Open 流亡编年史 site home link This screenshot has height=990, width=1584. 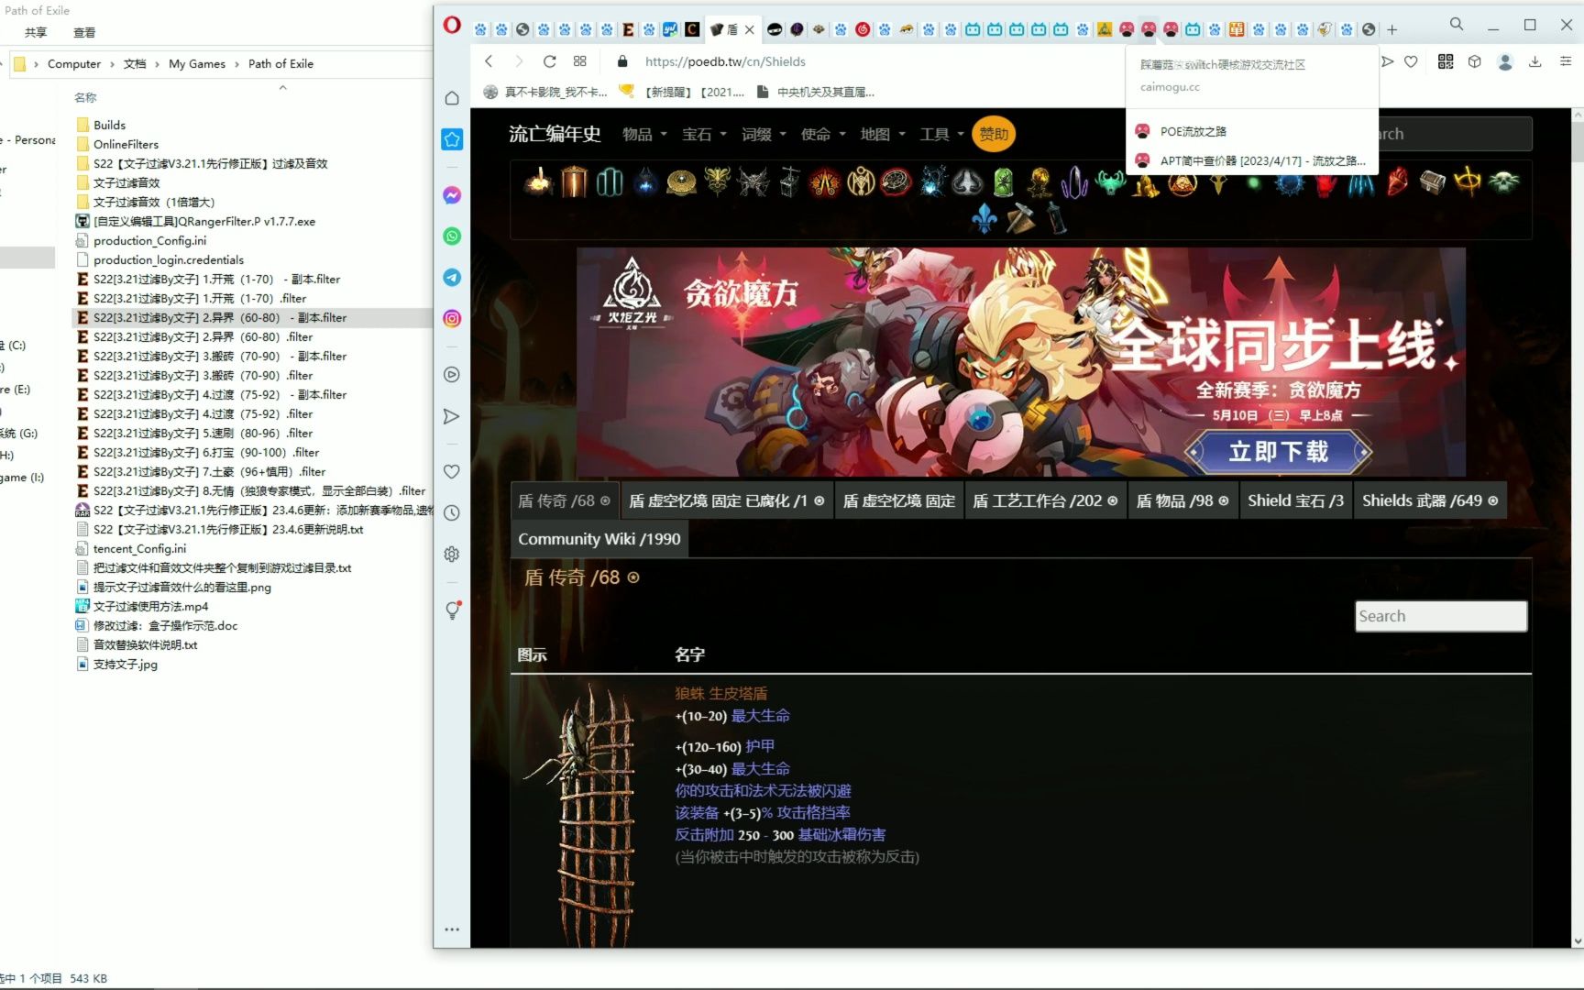pyautogui.click(x=555, y=134)
